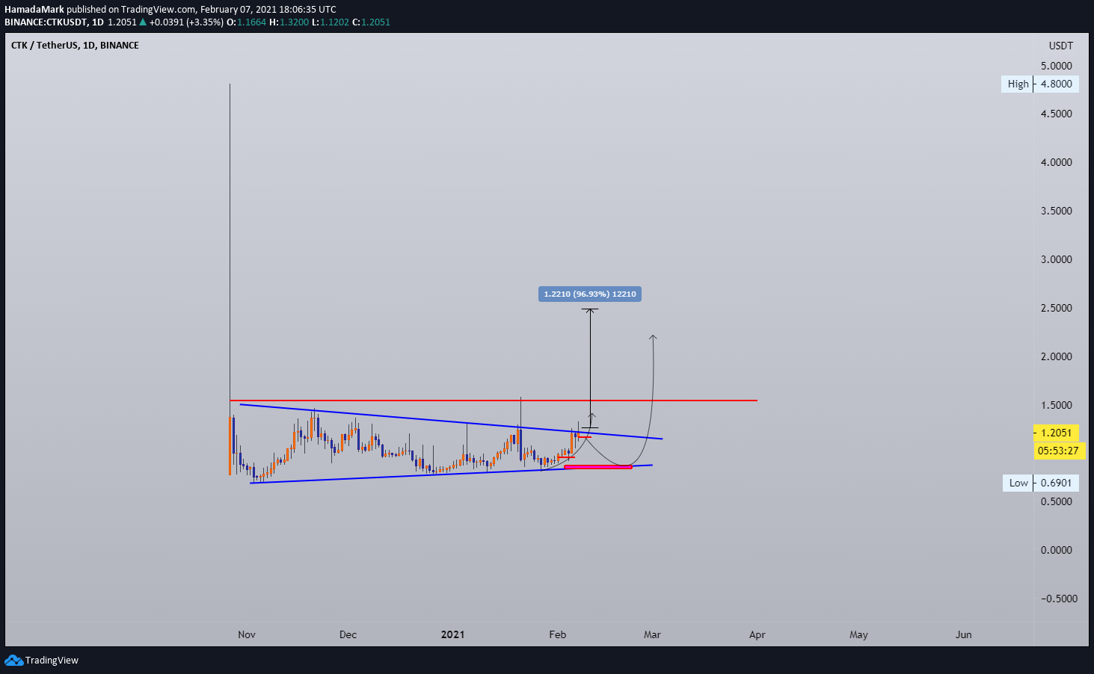
Task: Click the 2021 label on the time axis
Action: [x=452, y=634]
